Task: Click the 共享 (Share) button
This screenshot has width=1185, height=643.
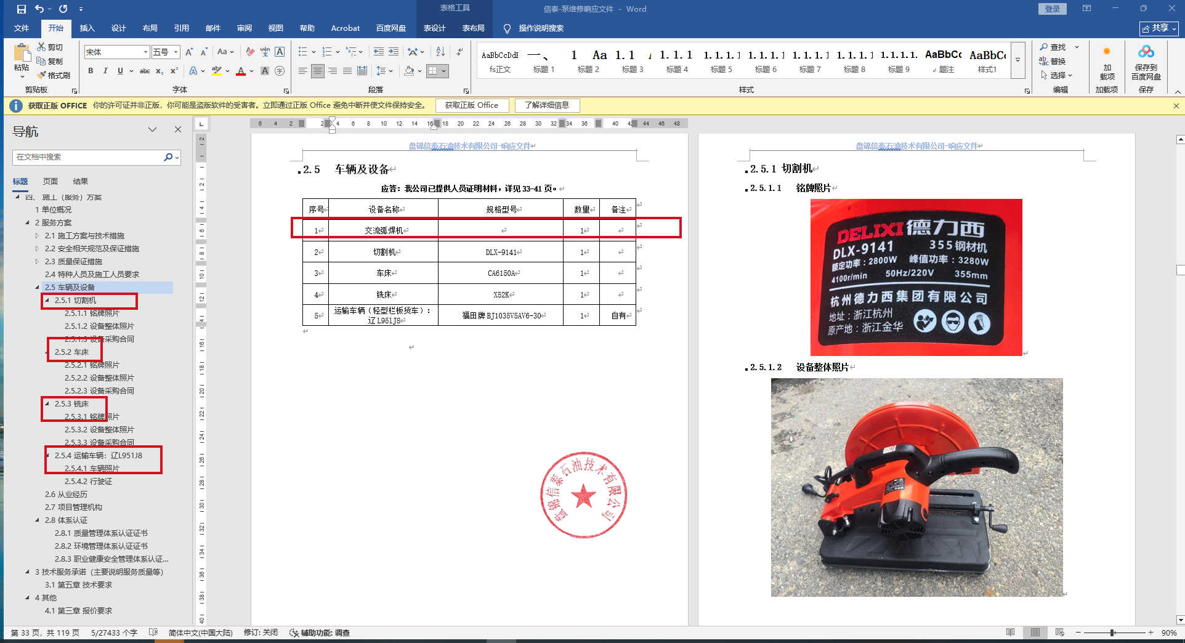Action: pyautogui.click(x=1159, y=28)
